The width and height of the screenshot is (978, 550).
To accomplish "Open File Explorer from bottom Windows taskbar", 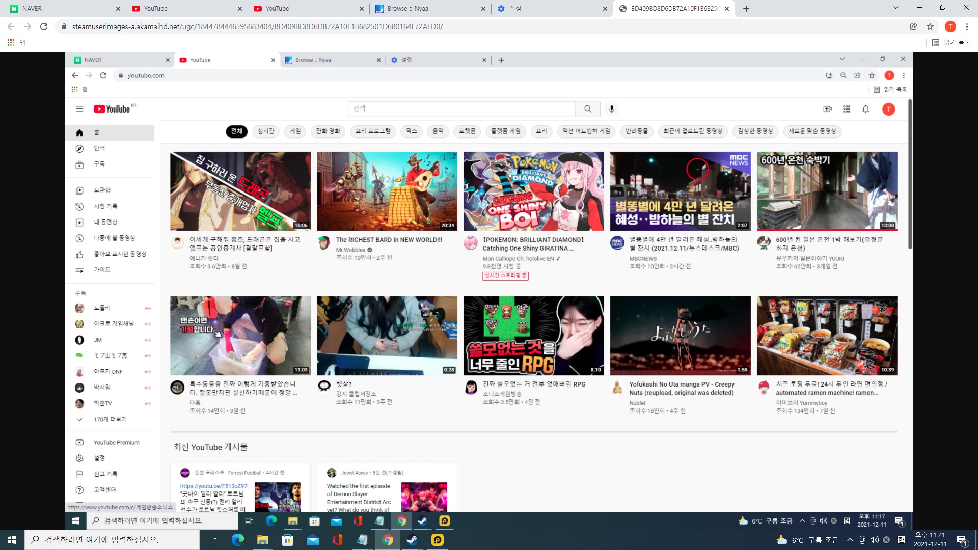I will pyautogui.click(x=262, y=540).
